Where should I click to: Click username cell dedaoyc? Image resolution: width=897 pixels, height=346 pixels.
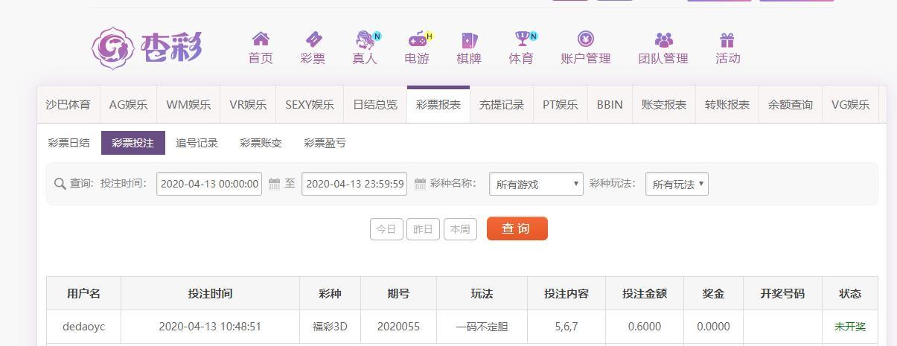coord(84,327)
